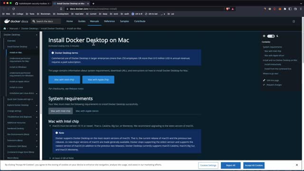Collapse the Install Docker Desktop section arrow

37,47
